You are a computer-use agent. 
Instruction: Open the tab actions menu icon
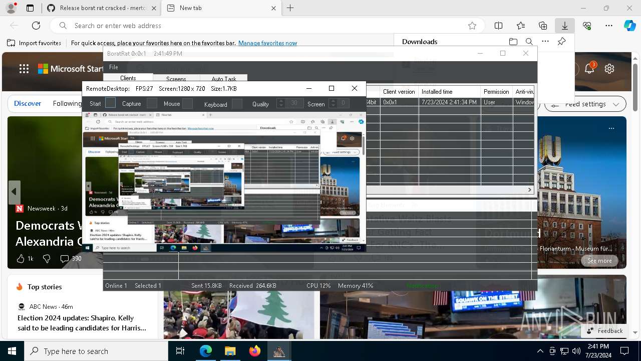pyautogui.click(x=30, y=8)
